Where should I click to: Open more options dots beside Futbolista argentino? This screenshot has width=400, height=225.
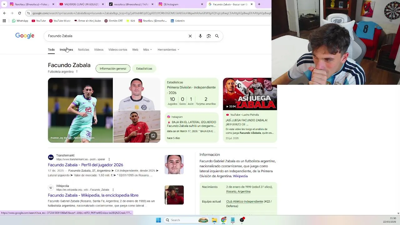coord(77,72)
